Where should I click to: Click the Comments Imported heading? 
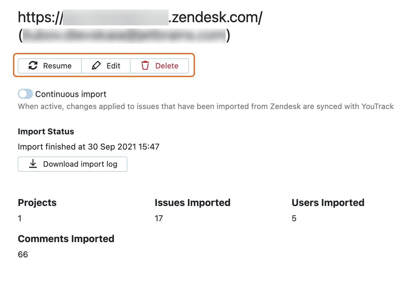point(66,239)
